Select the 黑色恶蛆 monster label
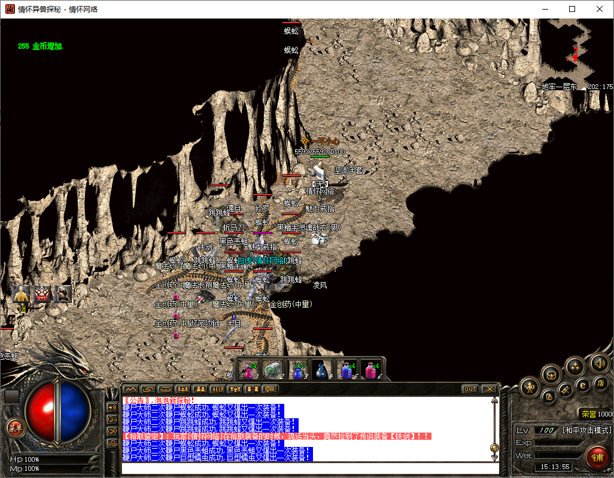This screenshot has width=614, height=478. [233, 241]
